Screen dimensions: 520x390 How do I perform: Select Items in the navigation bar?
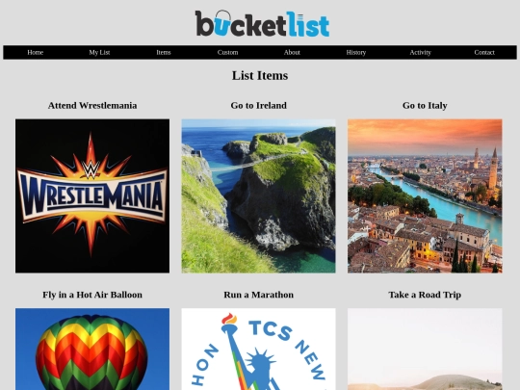coord(164,52)
